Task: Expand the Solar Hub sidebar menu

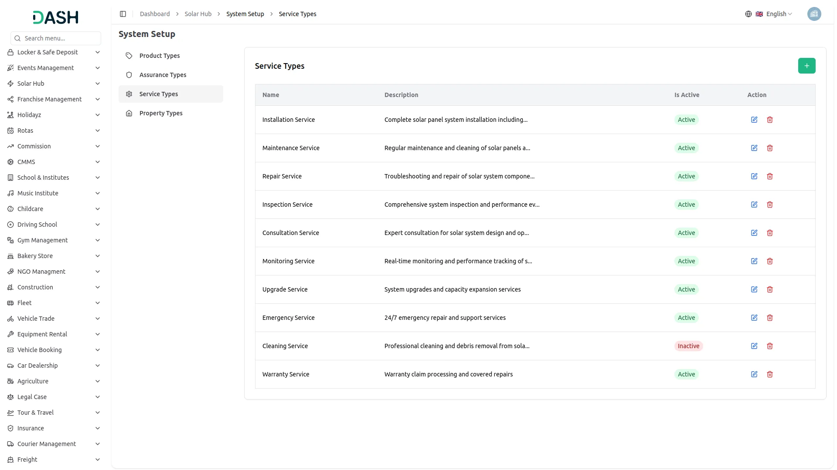Action: point(54,84)
